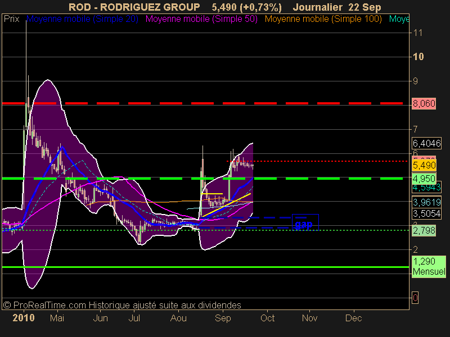Image resolution: width=450 pixels, height=337 pixels.
Task: Click the 3,9619 value tag
Action: pyautogui.click(x=427, y=202)
